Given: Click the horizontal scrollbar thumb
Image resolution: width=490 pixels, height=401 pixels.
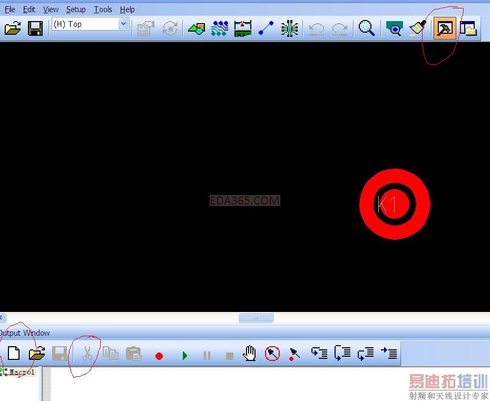Looking at the screenshot, I should point(256,318).
